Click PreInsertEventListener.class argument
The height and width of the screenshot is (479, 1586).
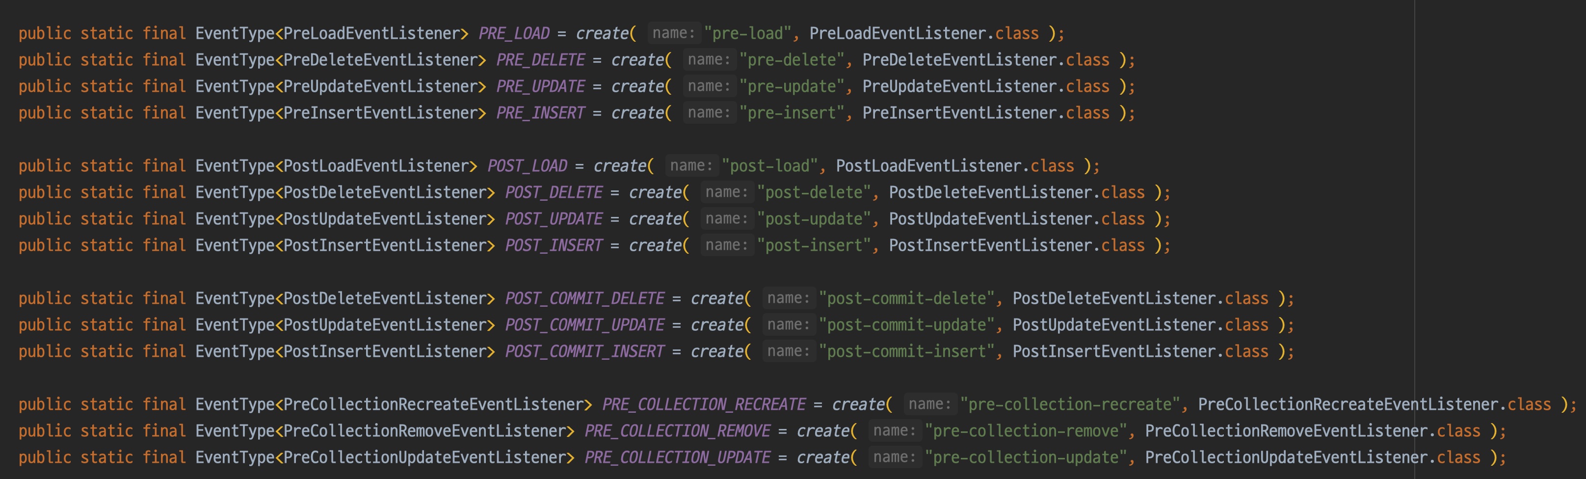986,113
